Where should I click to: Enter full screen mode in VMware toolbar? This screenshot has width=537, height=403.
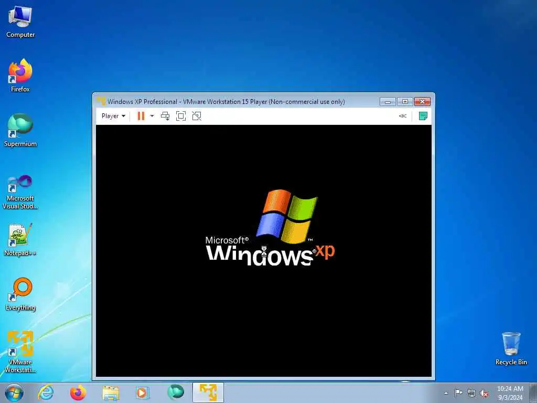[181, 116]
